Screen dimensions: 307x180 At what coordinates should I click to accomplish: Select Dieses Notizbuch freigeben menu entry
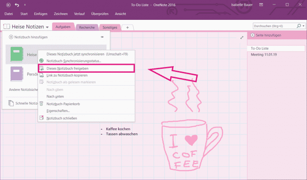coord(67,68)
